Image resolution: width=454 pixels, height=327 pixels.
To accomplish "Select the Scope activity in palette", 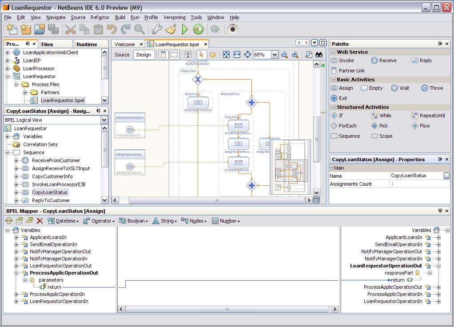I will [x=382, y=136].
